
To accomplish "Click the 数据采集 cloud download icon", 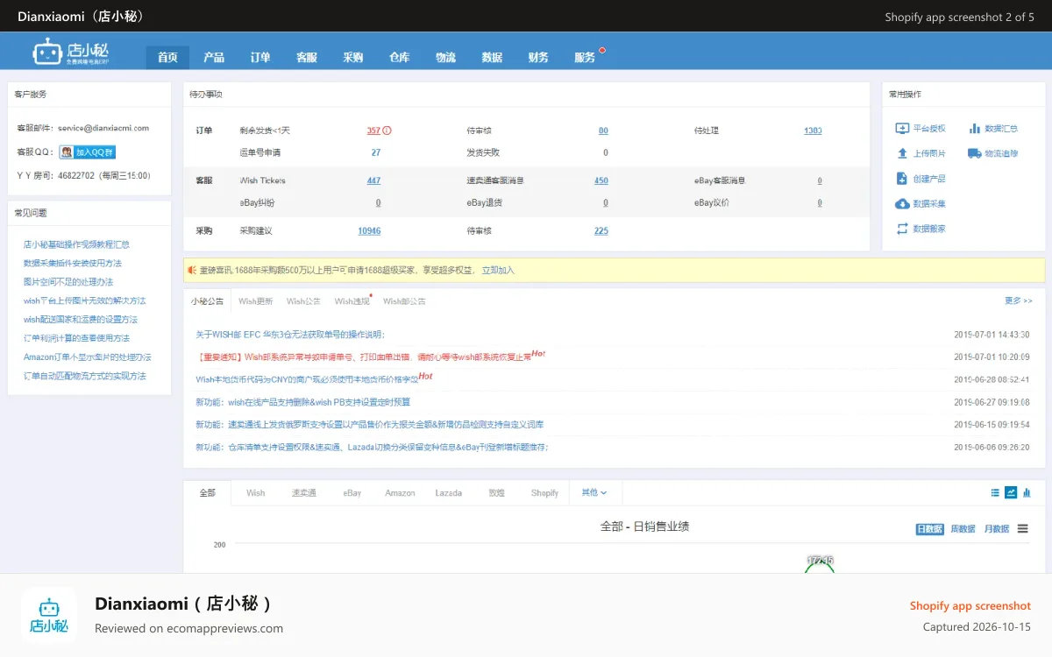I will click(x=902, y=204).
